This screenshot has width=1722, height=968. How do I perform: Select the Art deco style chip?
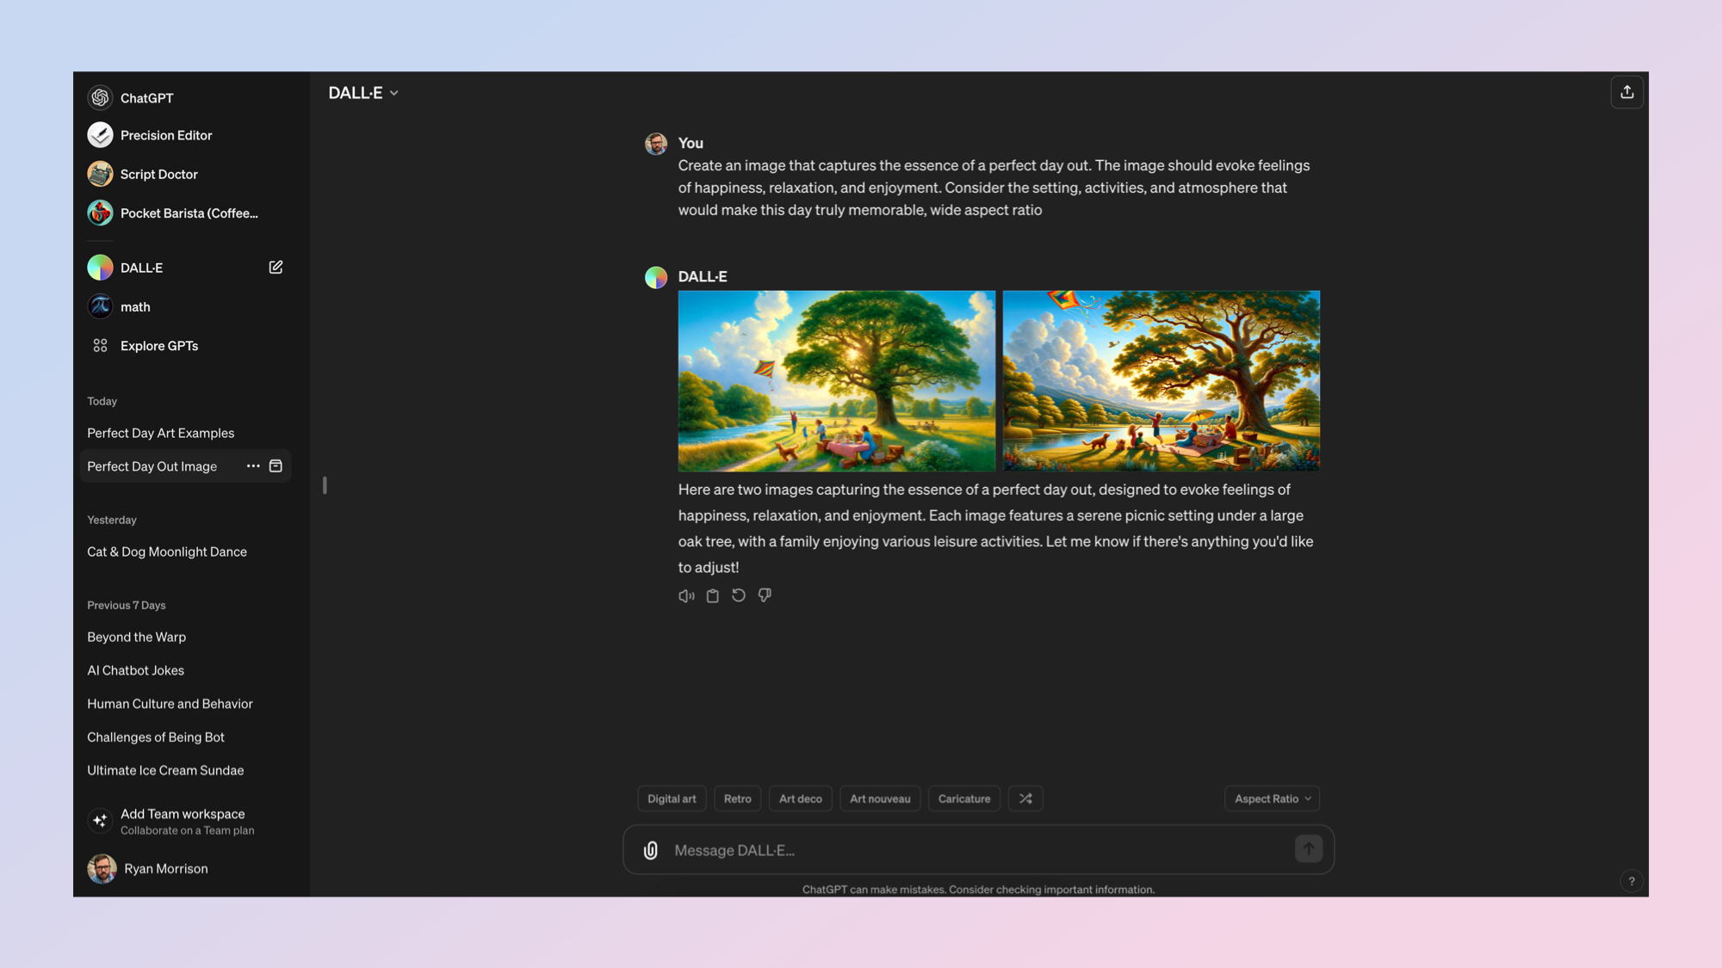pyautogui.click(x=800, y=798)
